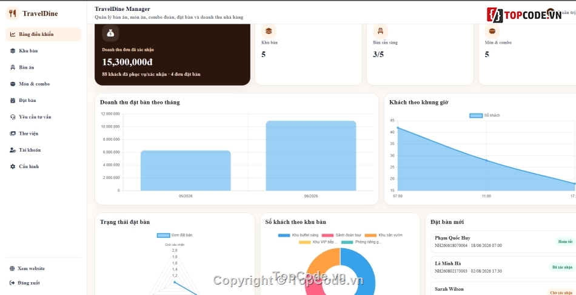Click the Thư viện gallery icon in sidebar
The width and height of the screenshot is (576, 295).
pos(13,134)
